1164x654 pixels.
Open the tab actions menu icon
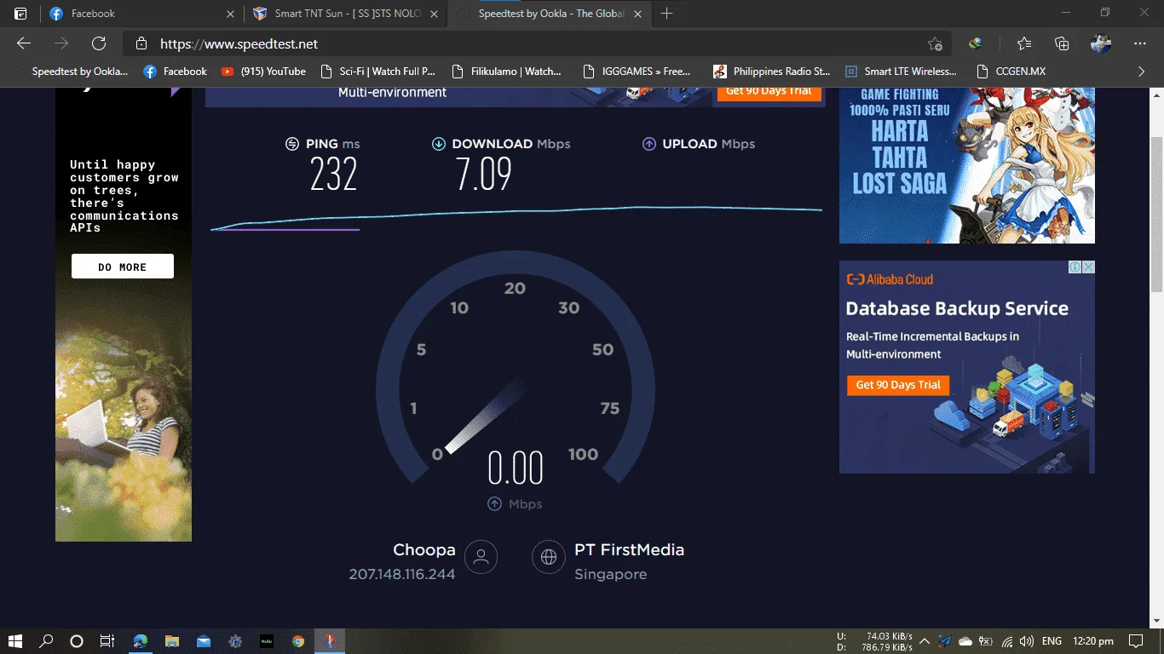point(20,14)
